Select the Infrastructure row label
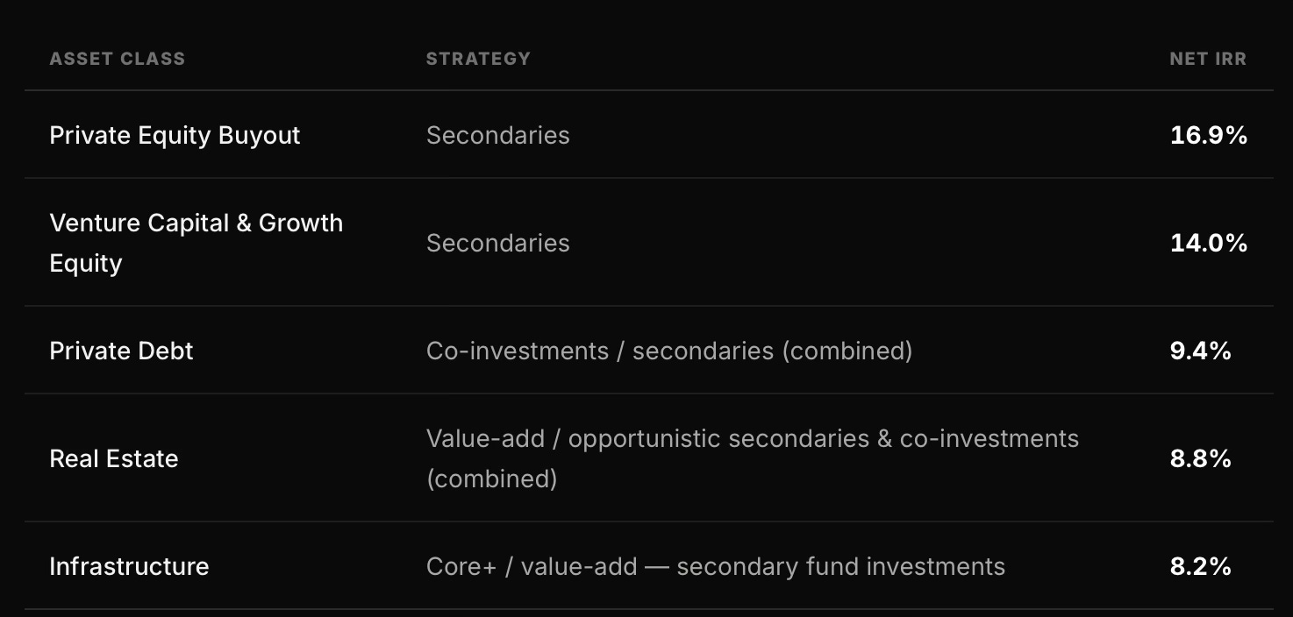 coord(129,566)
